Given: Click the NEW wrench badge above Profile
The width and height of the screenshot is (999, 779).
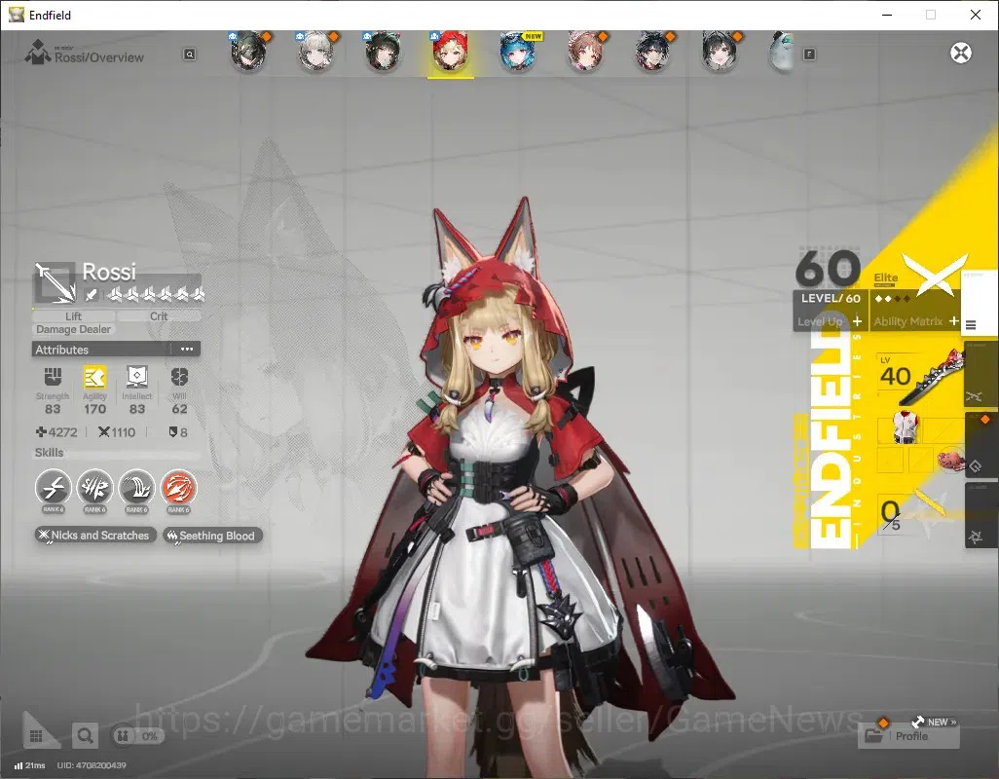Looking at the screenshot, I should tap(934, 722).
